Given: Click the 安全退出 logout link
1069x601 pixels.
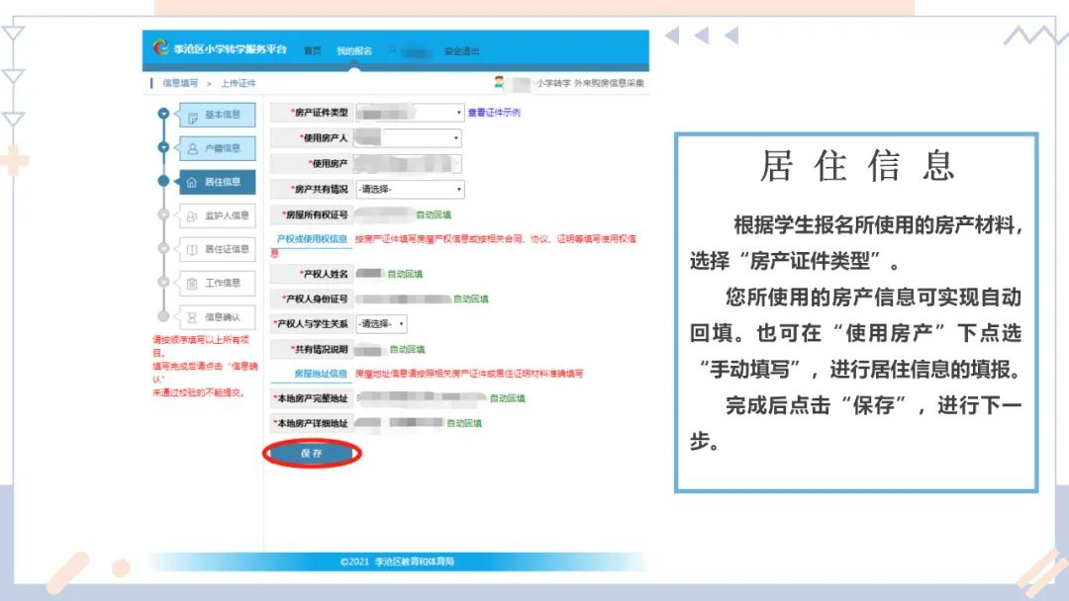Looking at the screenshot, I should (459, 50).
